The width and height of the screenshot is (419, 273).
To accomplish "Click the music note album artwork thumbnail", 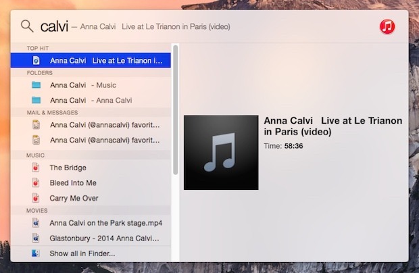I will click(x=221, y=152).
